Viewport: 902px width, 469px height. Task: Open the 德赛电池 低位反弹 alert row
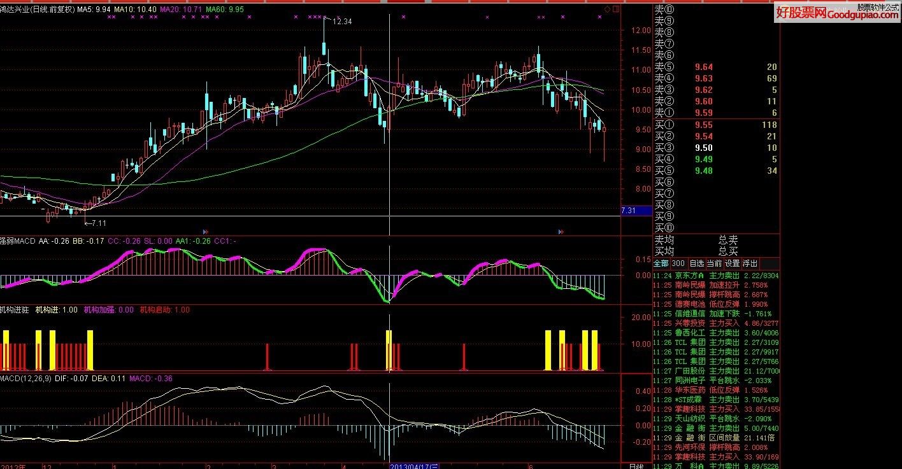717,304
